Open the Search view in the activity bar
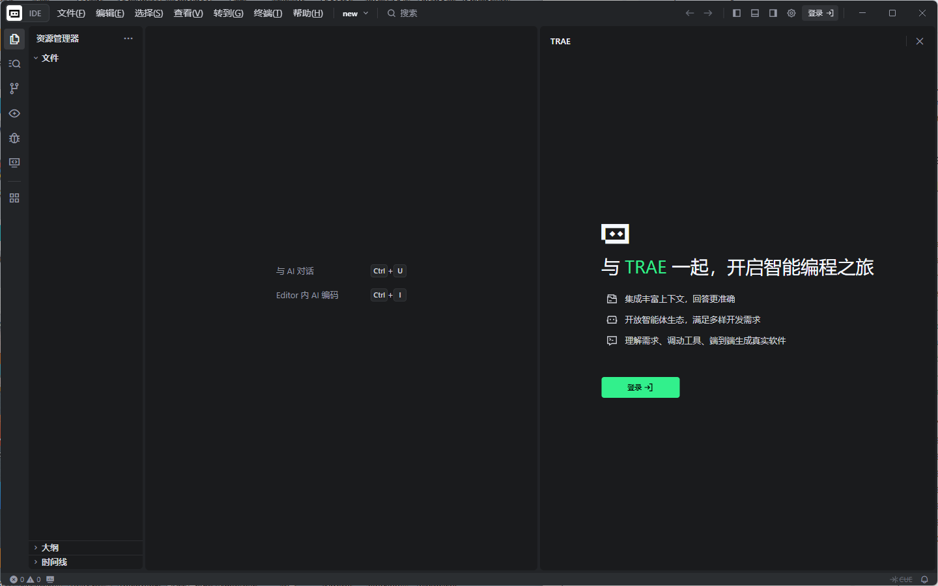 14,64
